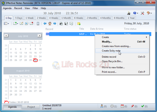Advance calendar with next month arrow

40,36
